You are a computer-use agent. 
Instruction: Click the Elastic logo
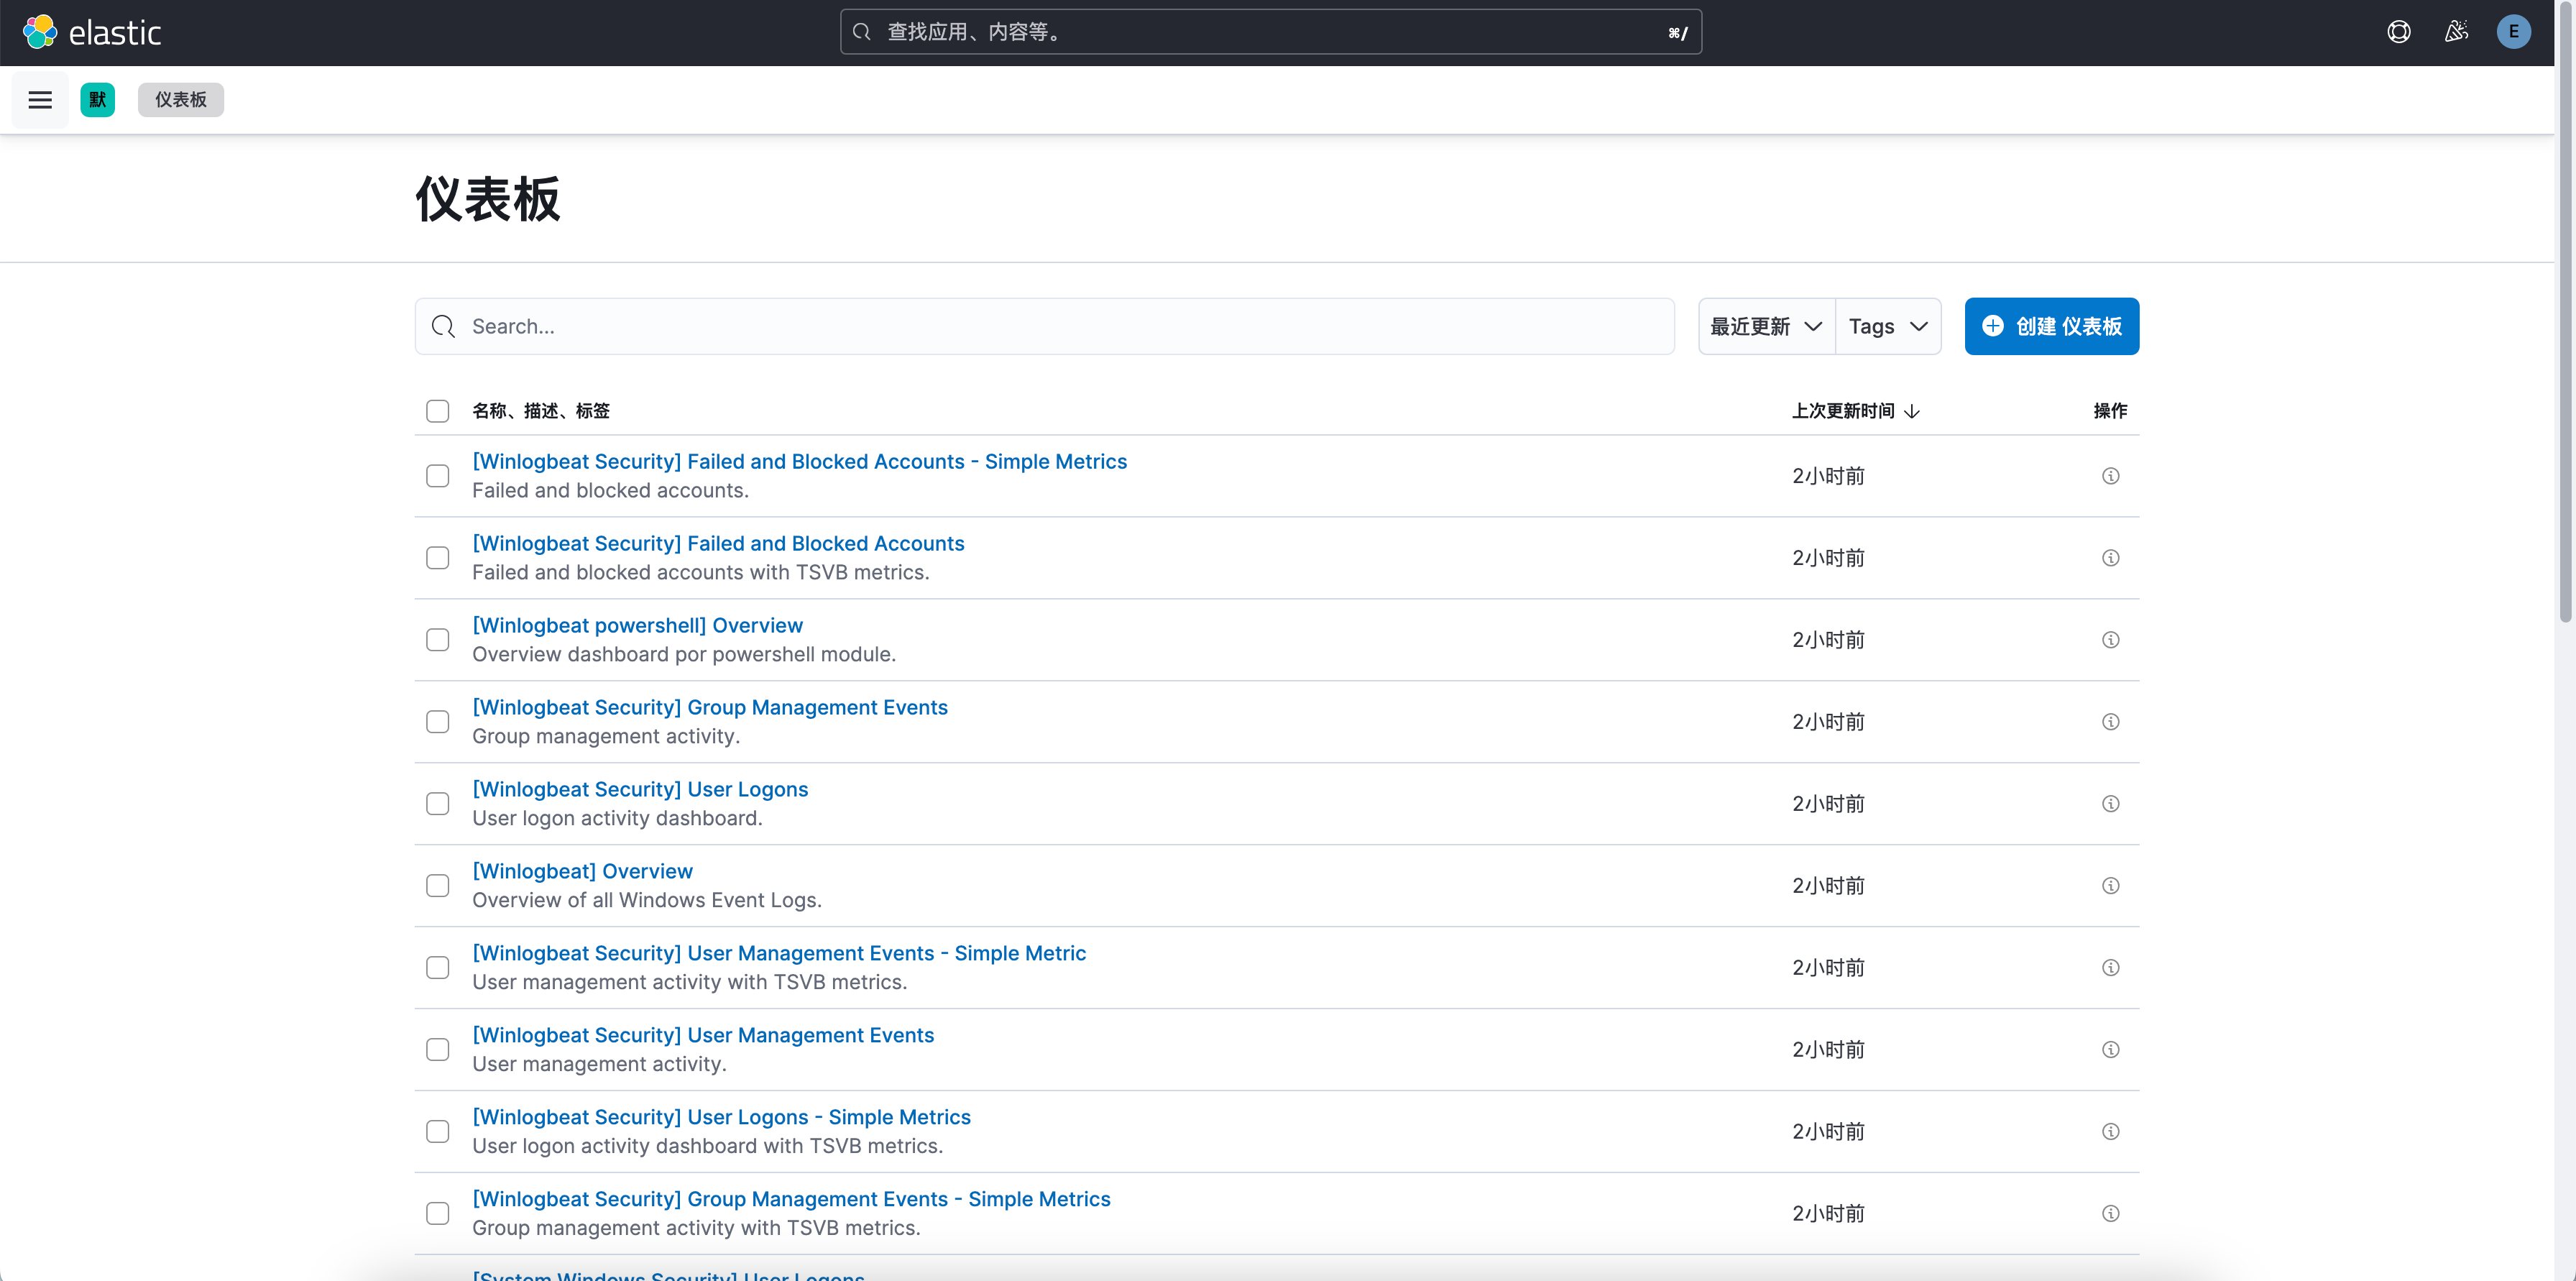[x=92, y=32]
